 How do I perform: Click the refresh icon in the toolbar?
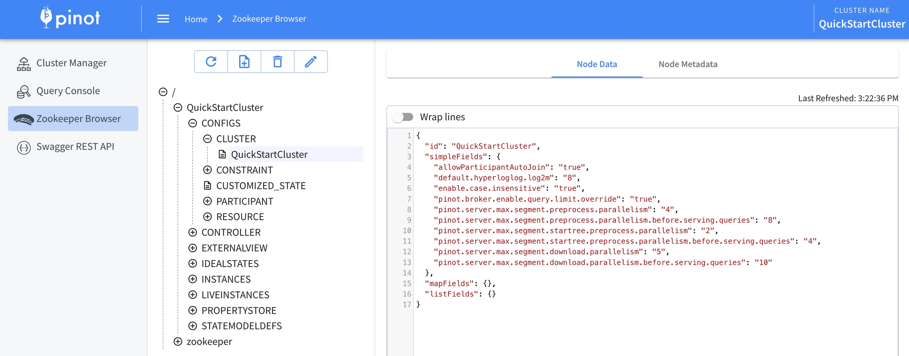211,62
